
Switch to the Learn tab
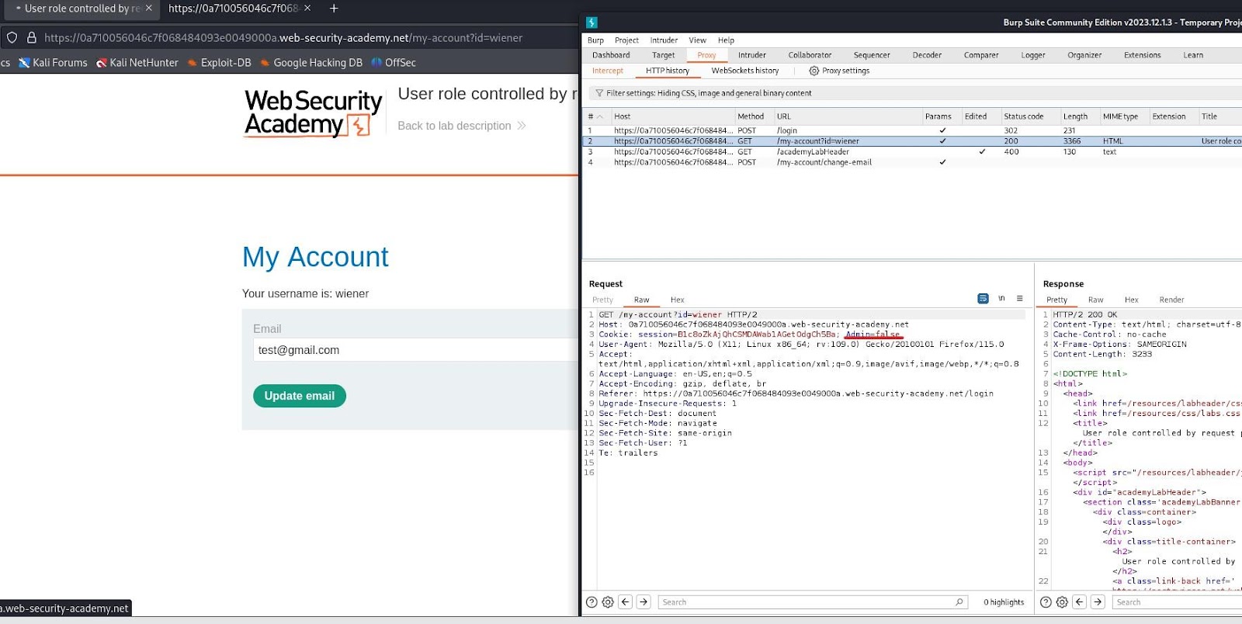[1193, 55]
